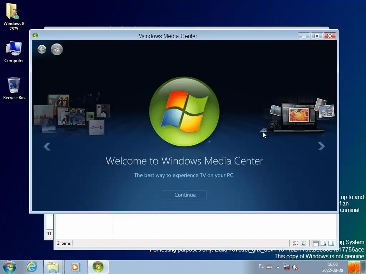
Task: Open the Windows 8 7875 desktop folder
Action: pos(14,17)
